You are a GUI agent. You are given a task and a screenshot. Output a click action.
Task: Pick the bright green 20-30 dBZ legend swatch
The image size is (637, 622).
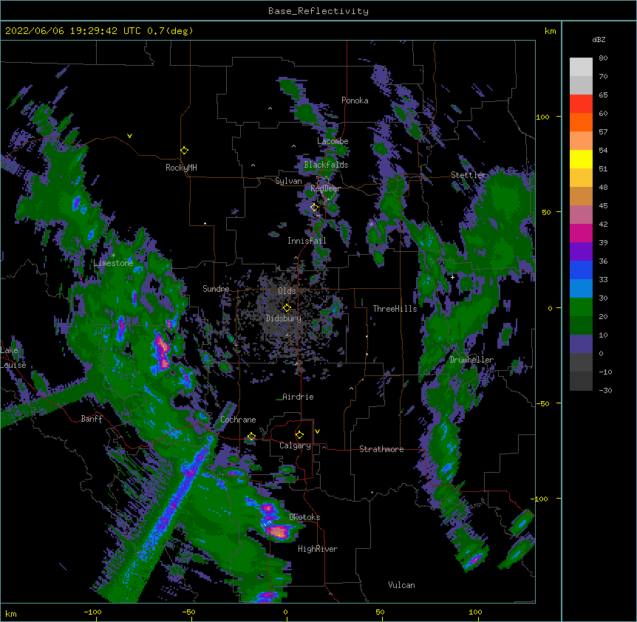(x=581, y=307)
